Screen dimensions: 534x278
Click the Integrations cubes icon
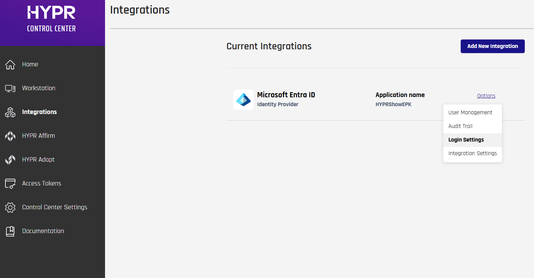[x=10, y=112]
